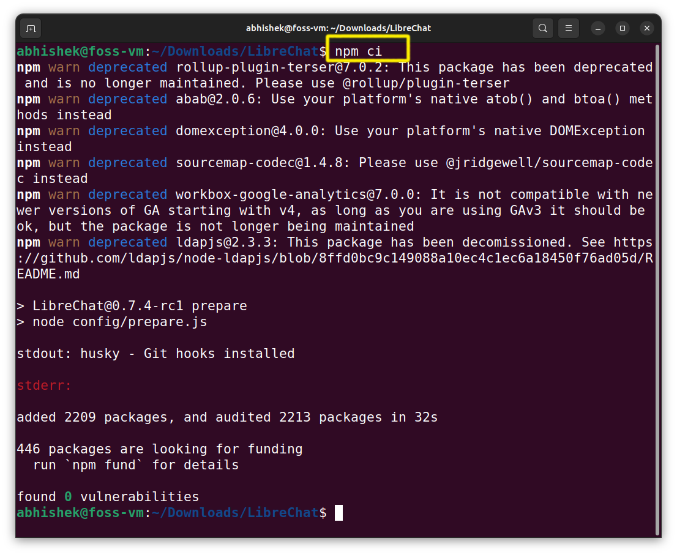Select the window title showing the LibreChat path

click(x=338, y=28)
